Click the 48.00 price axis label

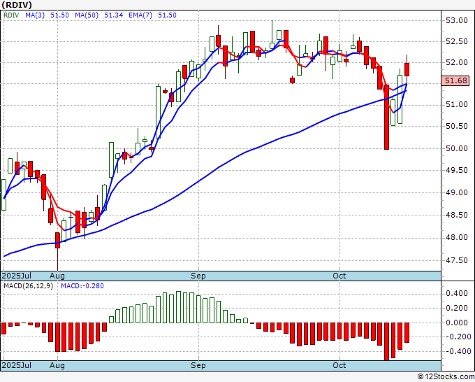[457, 237]
